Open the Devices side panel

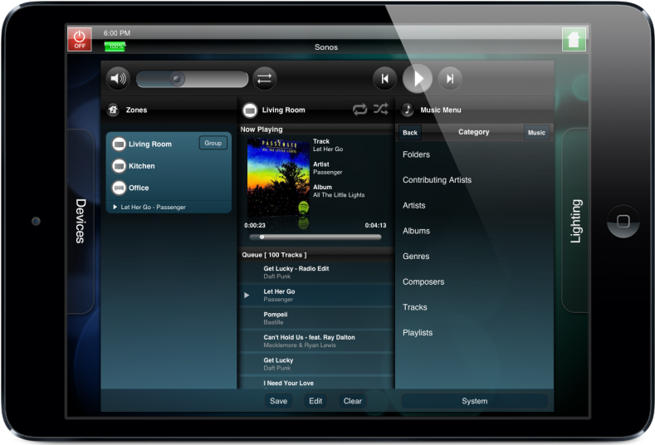81,221
